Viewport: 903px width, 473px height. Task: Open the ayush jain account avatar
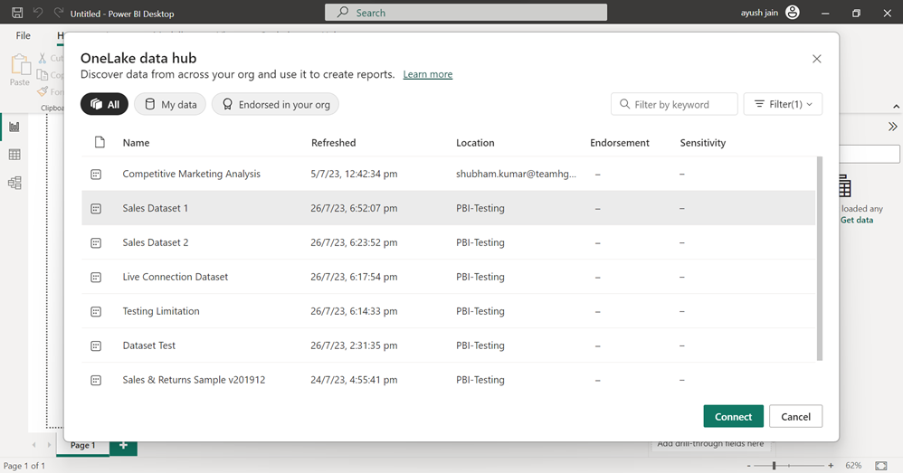pos(793,12)
